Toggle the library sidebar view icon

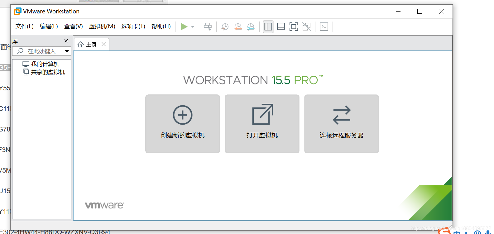[x=268, y=27]
